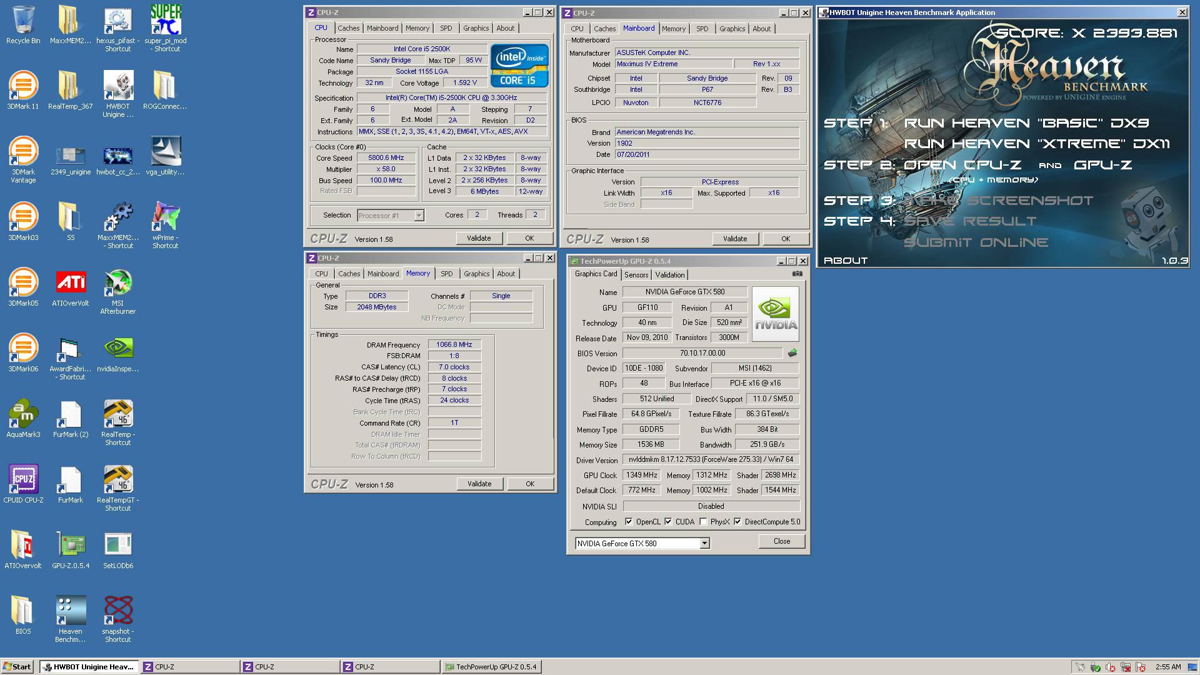Open hwbot_cc_2 desktop icon
The width and height of the screenshot is (1200, 675).
(x=117, y=156)
